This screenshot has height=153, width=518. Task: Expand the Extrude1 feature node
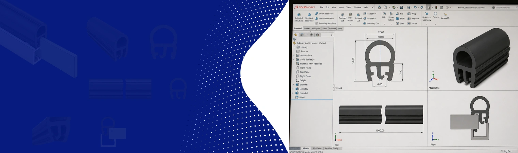[x=293, y=85]
